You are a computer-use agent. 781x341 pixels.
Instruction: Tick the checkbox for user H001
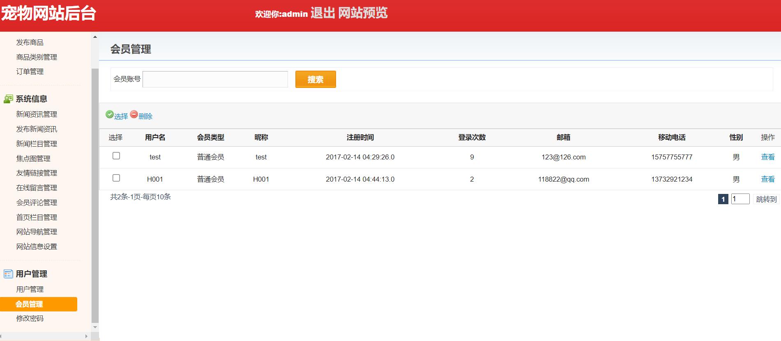point(116,178)
